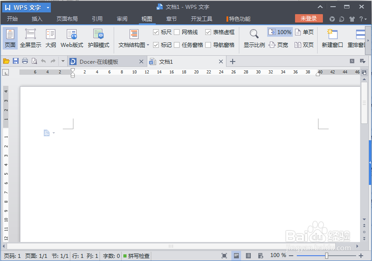The width and height of the screenshot is (372, 261).
Task: Open the 显示比例 zoom magnifier
Action: (x=254, y=38)
